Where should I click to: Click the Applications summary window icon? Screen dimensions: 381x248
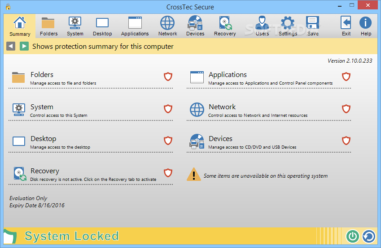coord(197,77)
